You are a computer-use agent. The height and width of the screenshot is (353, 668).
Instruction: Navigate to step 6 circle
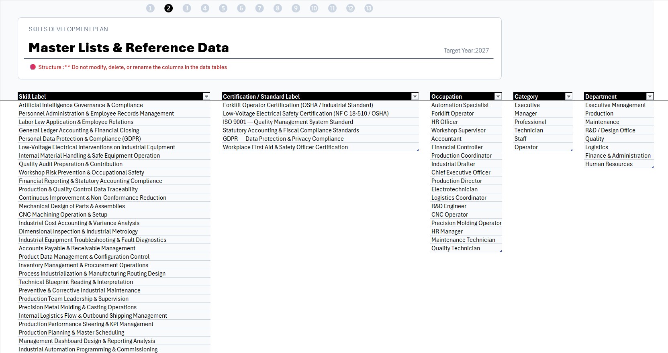(x=241, y=8)
